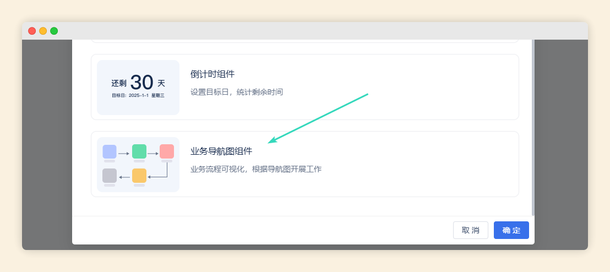Click the dialog's vertical scrollbar
The width and height of the screenshot is (610, 272).
click(532, 127)
